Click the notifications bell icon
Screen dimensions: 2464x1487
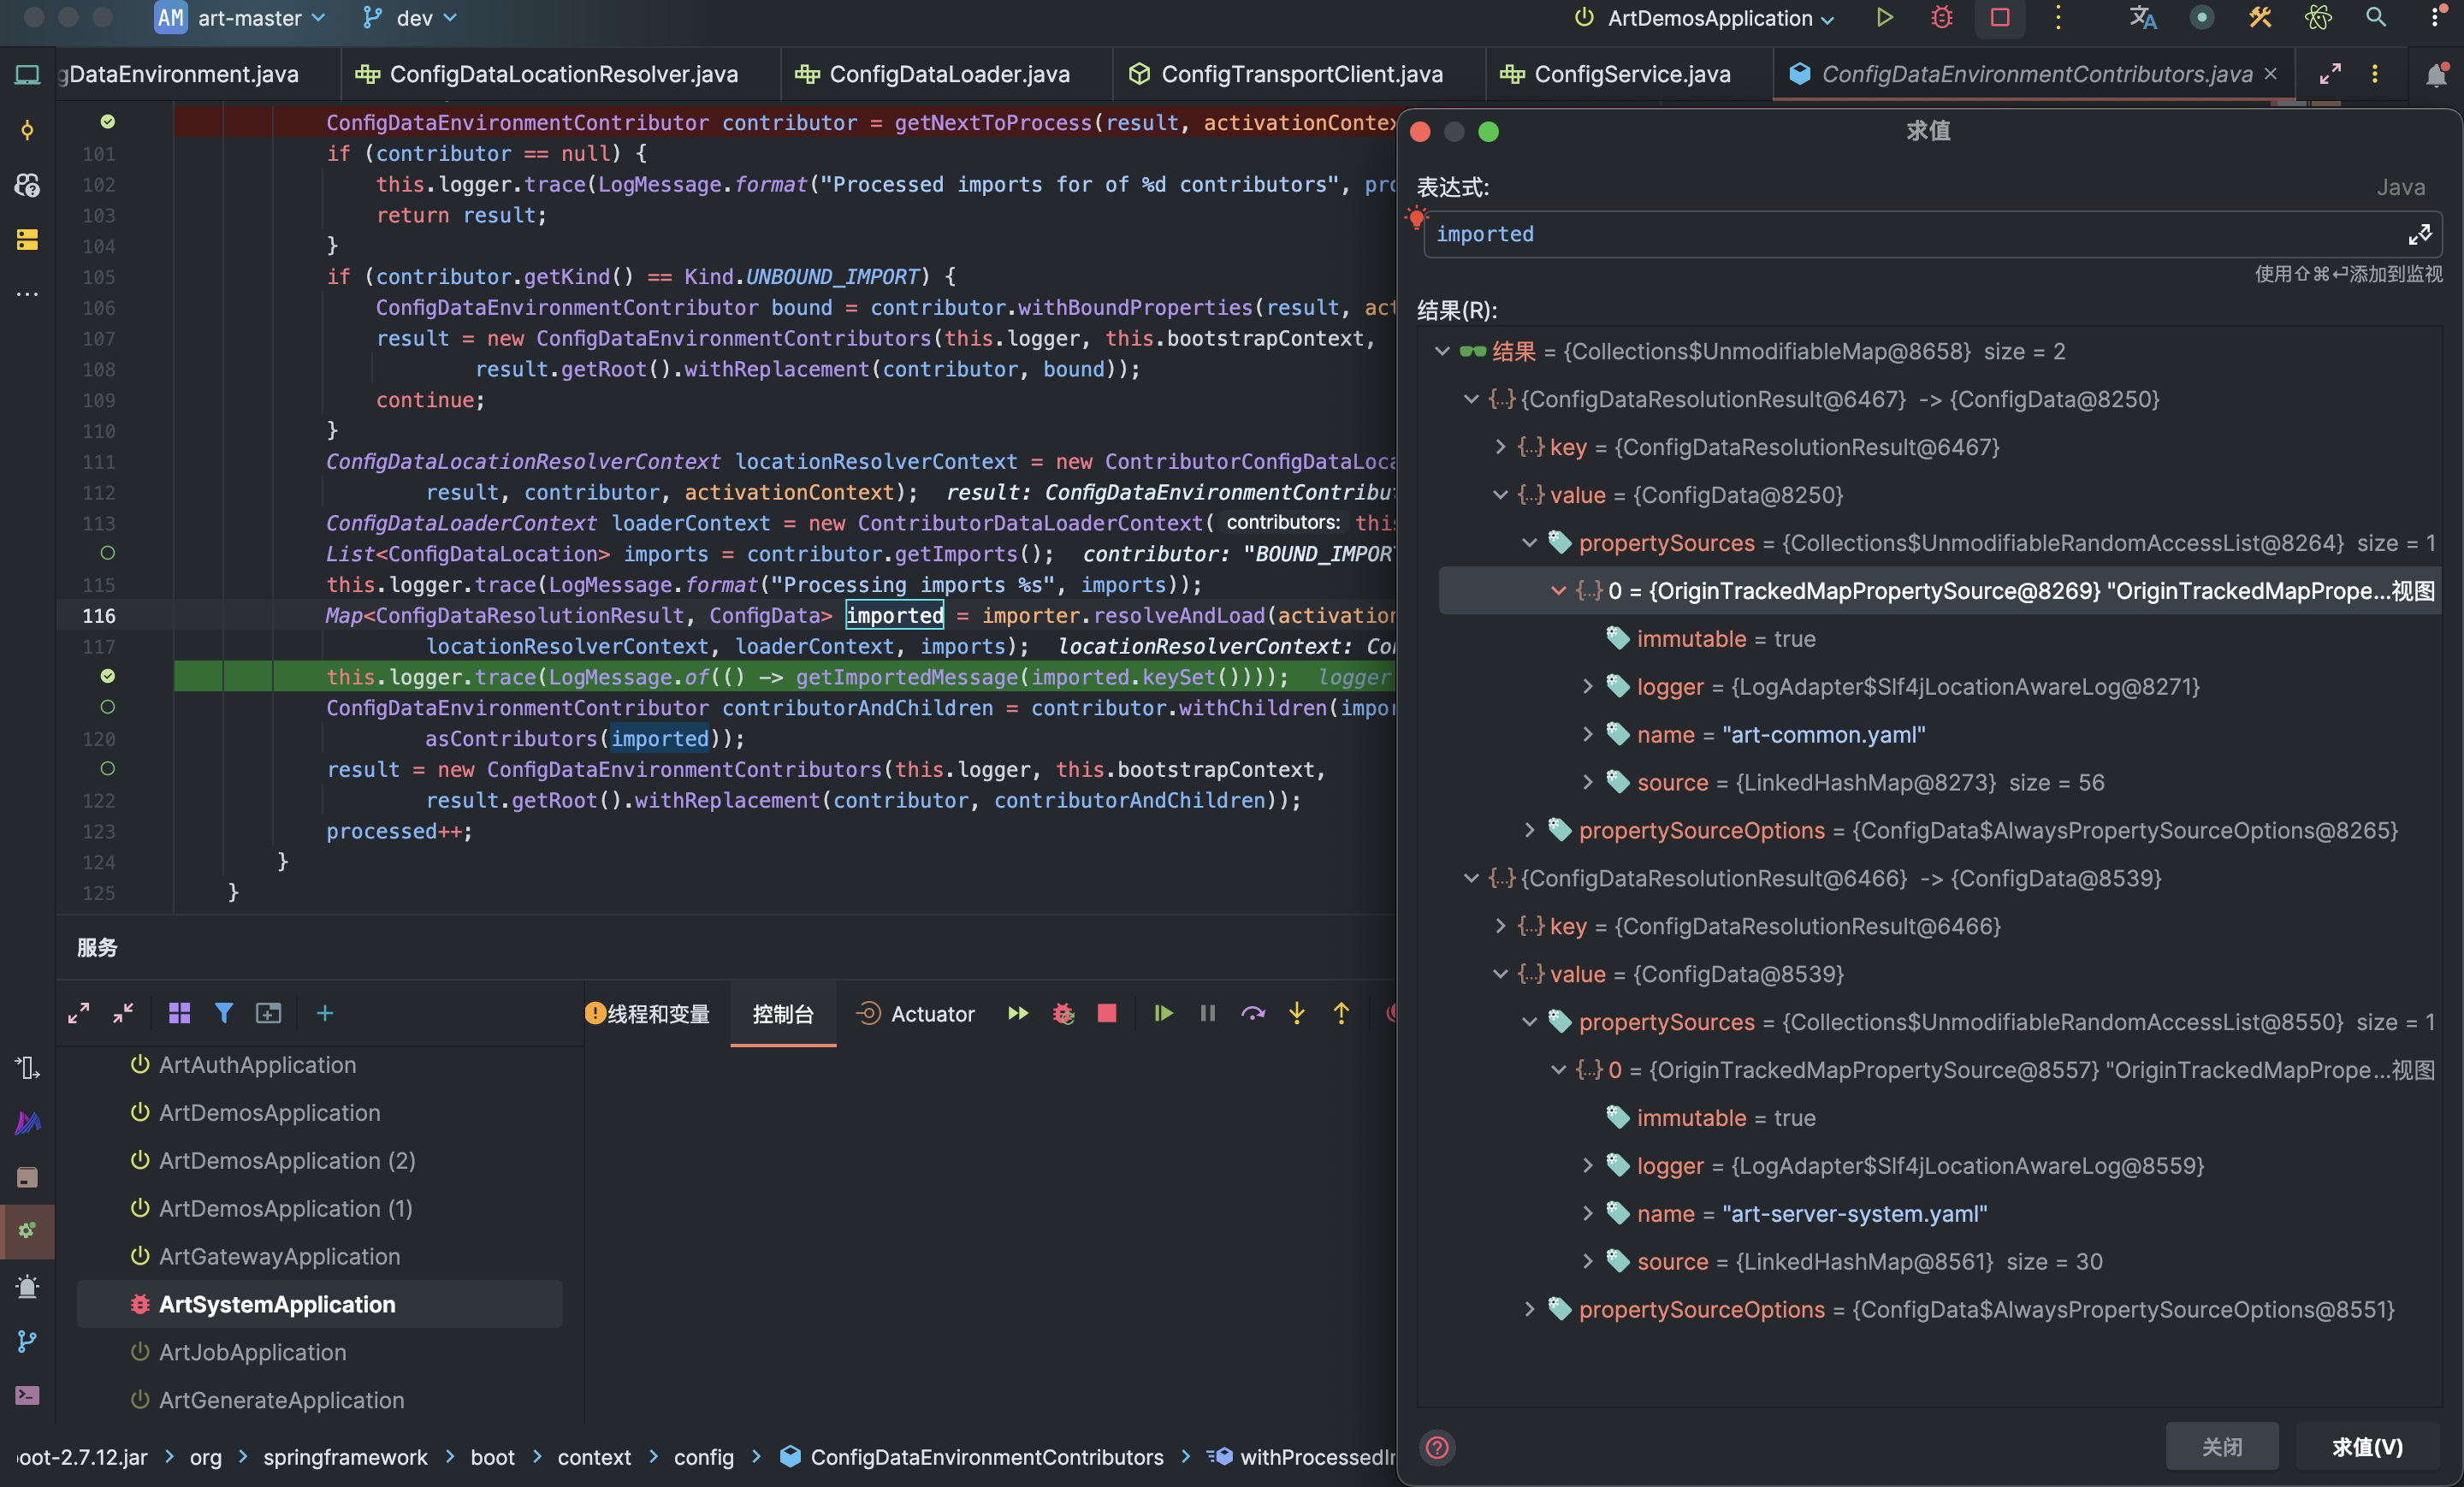[x=2436, y=75]
